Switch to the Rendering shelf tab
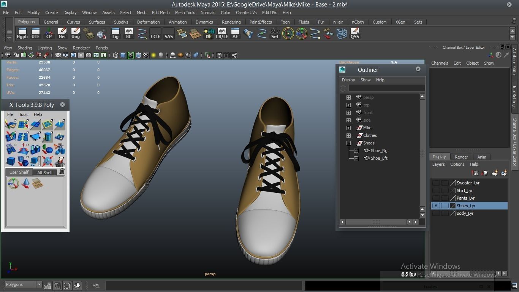The image size is (519, 292). click(x=231, y=22)
